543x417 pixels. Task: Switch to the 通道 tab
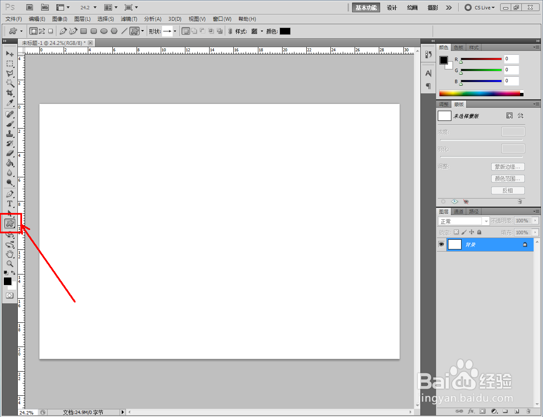click(x=459, y=211)
